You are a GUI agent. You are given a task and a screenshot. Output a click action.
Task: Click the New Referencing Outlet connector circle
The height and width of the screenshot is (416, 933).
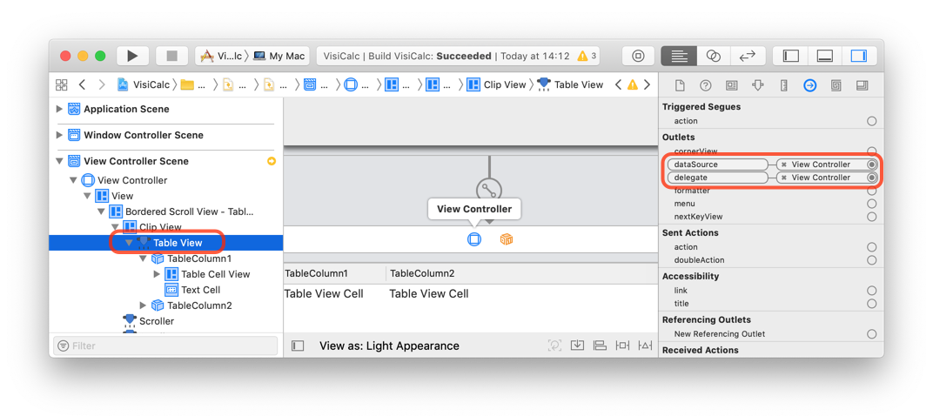coord(872,334)
